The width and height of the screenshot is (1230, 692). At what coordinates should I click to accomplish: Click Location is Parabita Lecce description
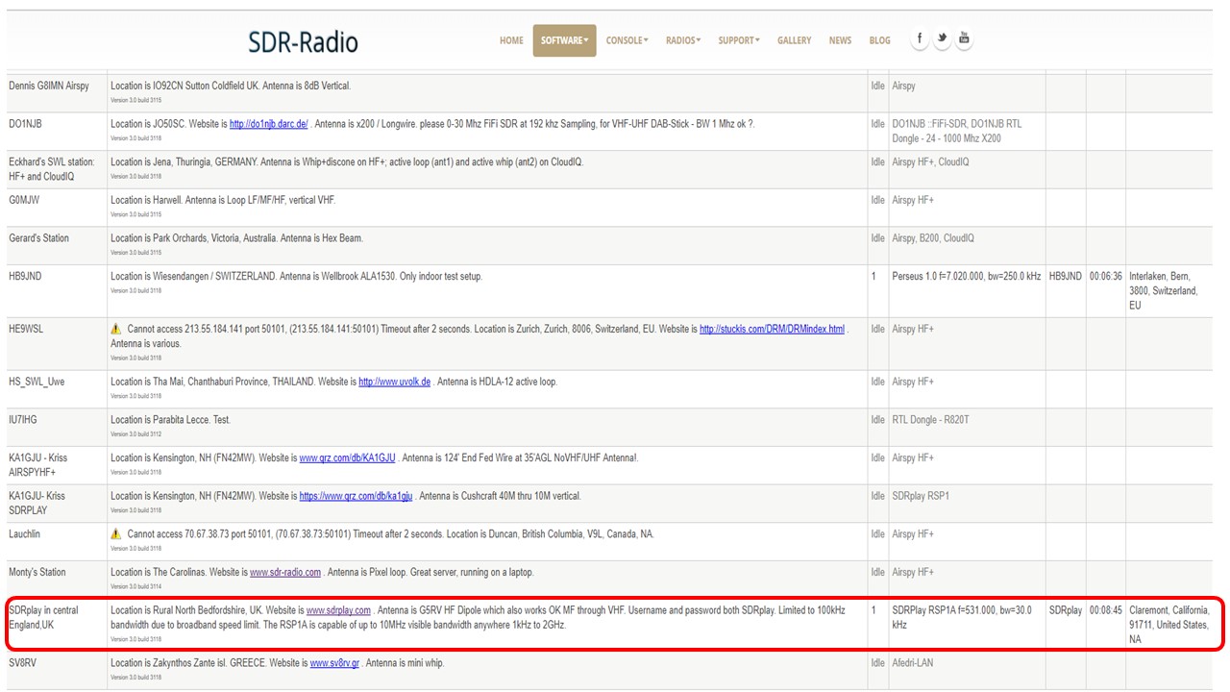coord(170,420)
